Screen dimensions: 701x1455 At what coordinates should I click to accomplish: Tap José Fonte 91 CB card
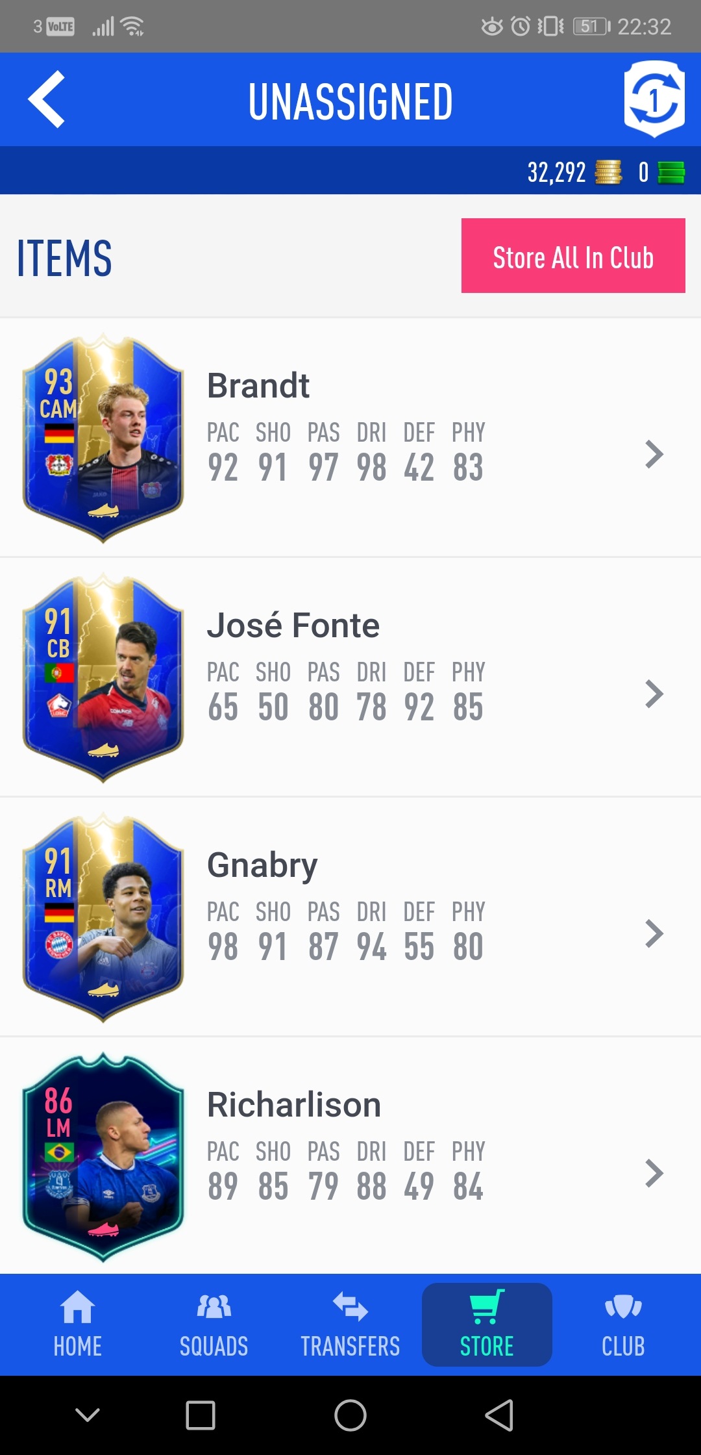tap(103, 678)
